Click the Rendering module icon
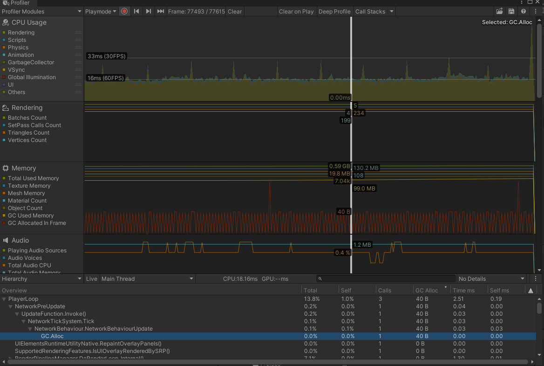The image size is (544, 366). [5, 108]
